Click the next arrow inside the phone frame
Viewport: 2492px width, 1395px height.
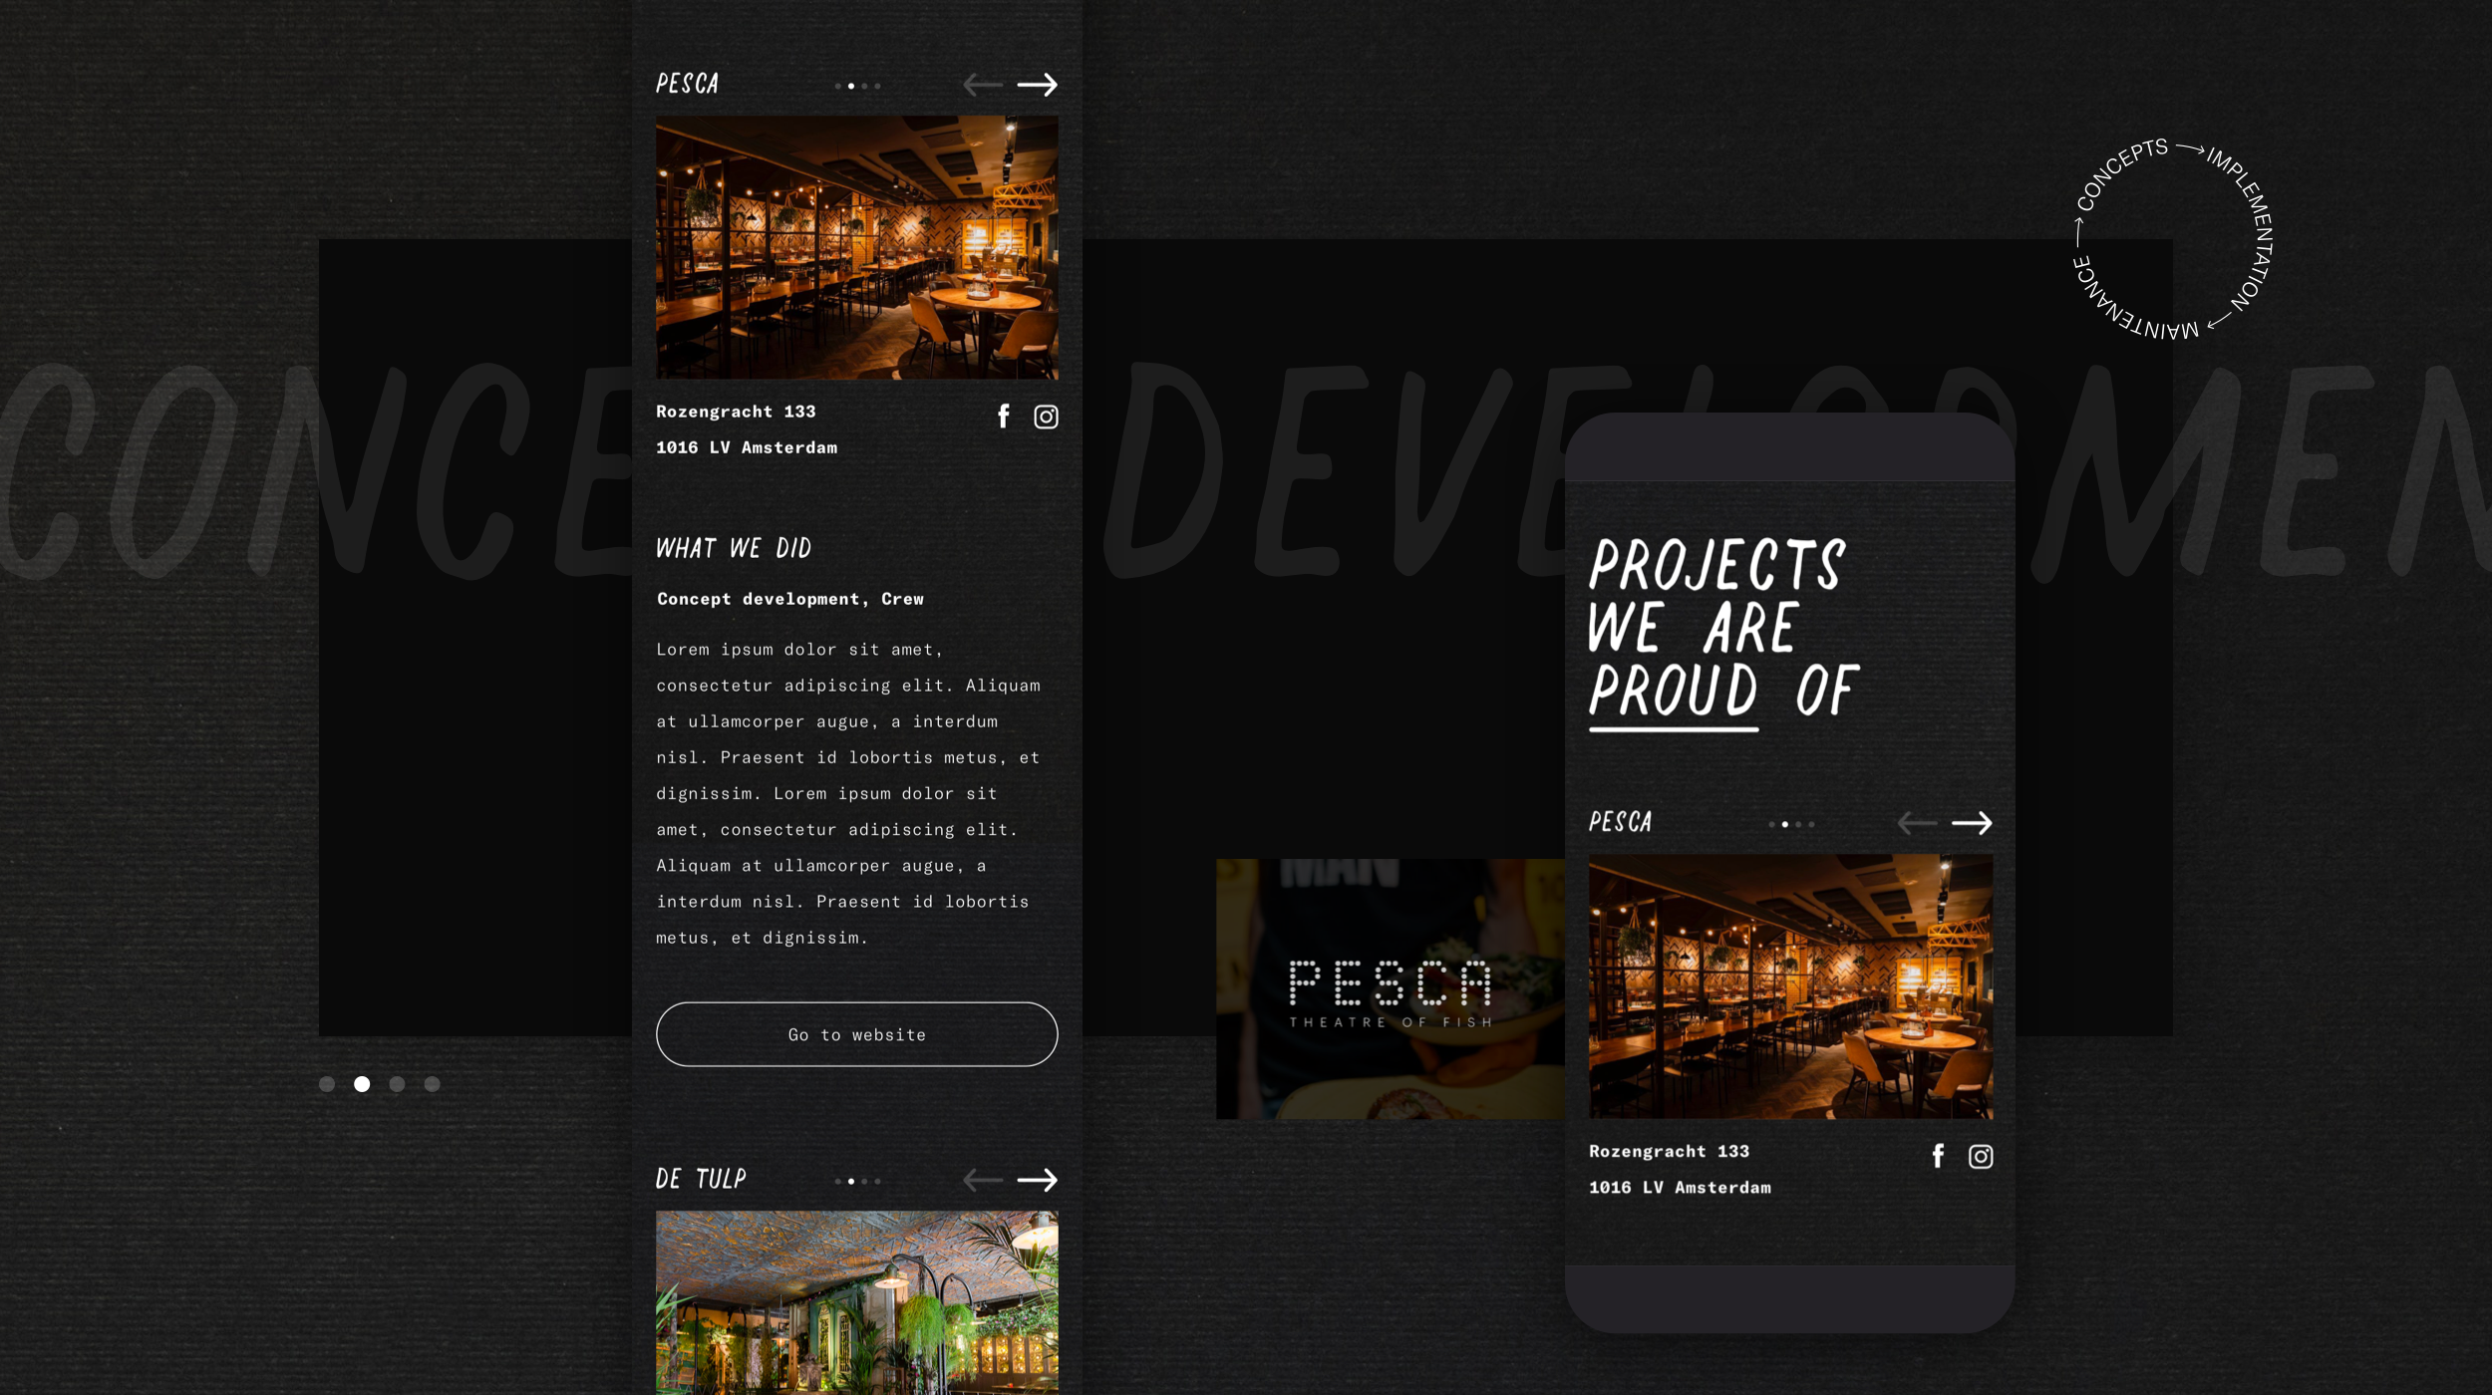[1972, 823]
